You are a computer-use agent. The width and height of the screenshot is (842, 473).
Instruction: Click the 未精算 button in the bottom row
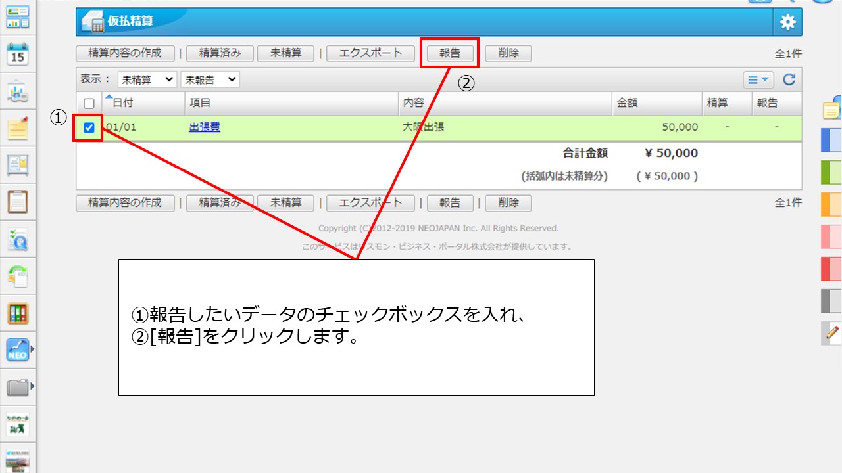[x=286, y=203]
